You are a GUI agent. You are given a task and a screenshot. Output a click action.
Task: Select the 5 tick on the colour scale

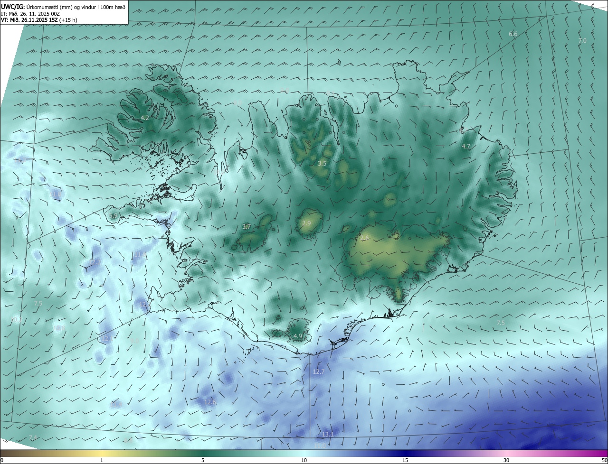coord(203,460)
